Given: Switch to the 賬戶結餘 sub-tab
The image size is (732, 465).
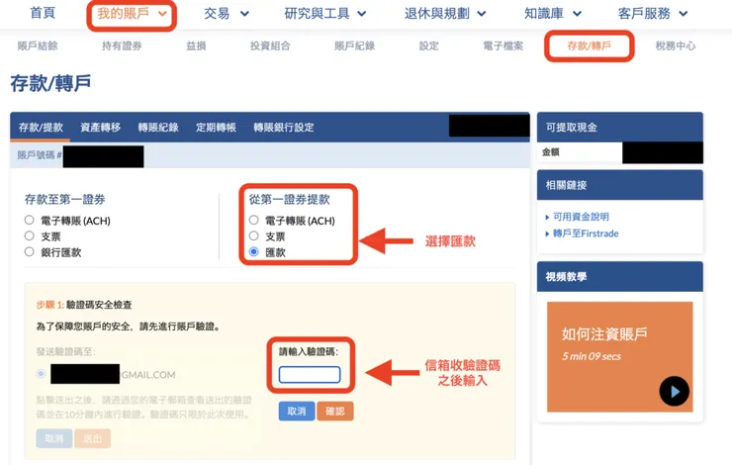Looking at the screenshot, I should (x=38, y=46).
